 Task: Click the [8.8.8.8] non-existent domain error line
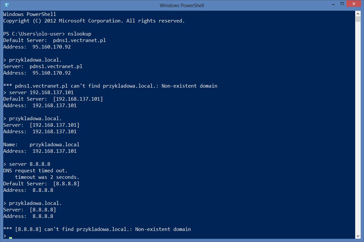[97, 229]
